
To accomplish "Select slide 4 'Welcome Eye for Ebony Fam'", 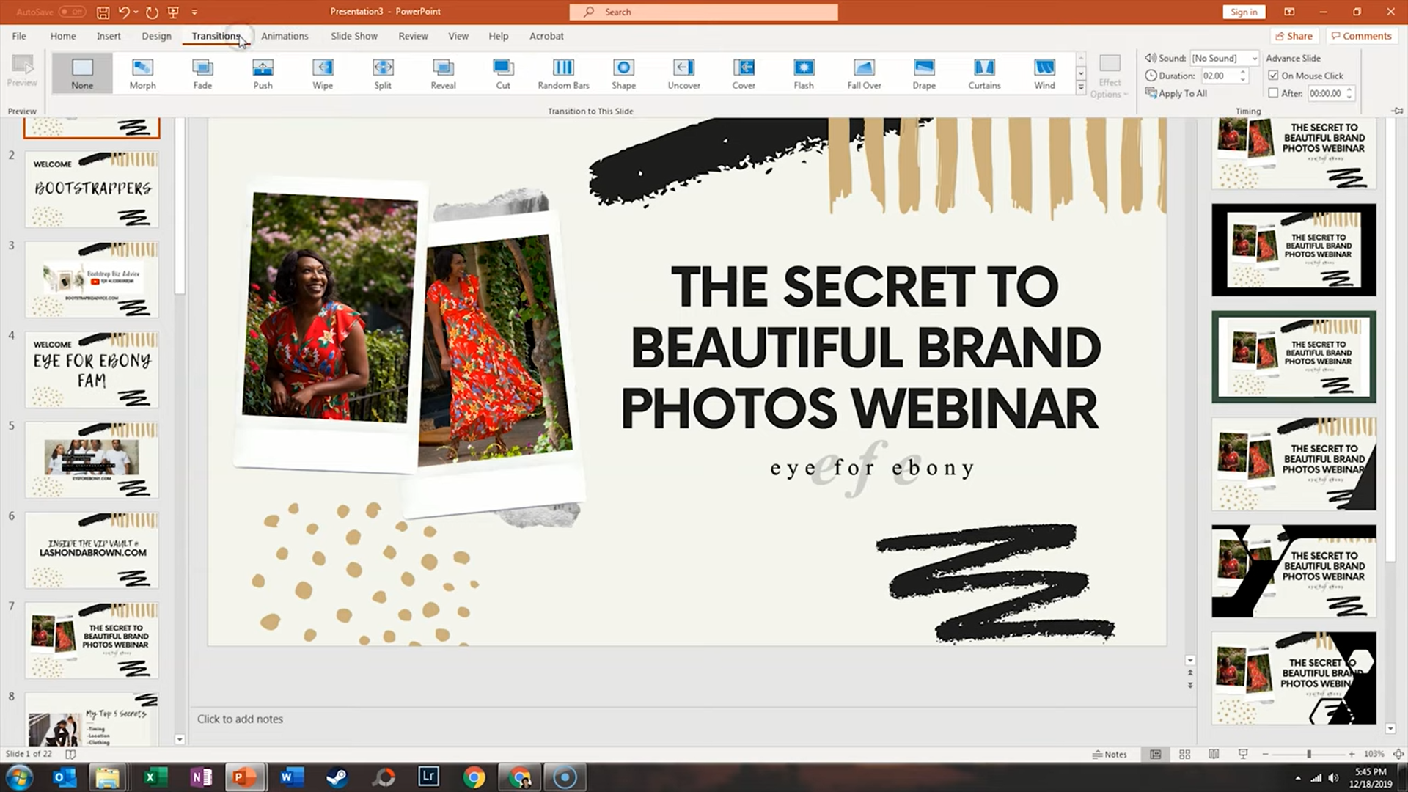I will coord(91,369).
